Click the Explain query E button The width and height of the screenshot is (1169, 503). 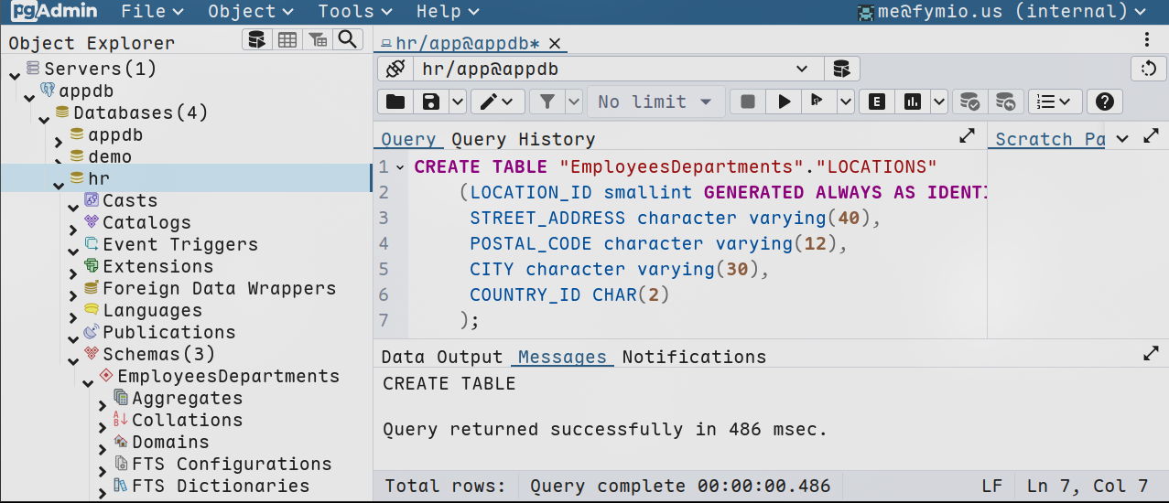(877, 102)
